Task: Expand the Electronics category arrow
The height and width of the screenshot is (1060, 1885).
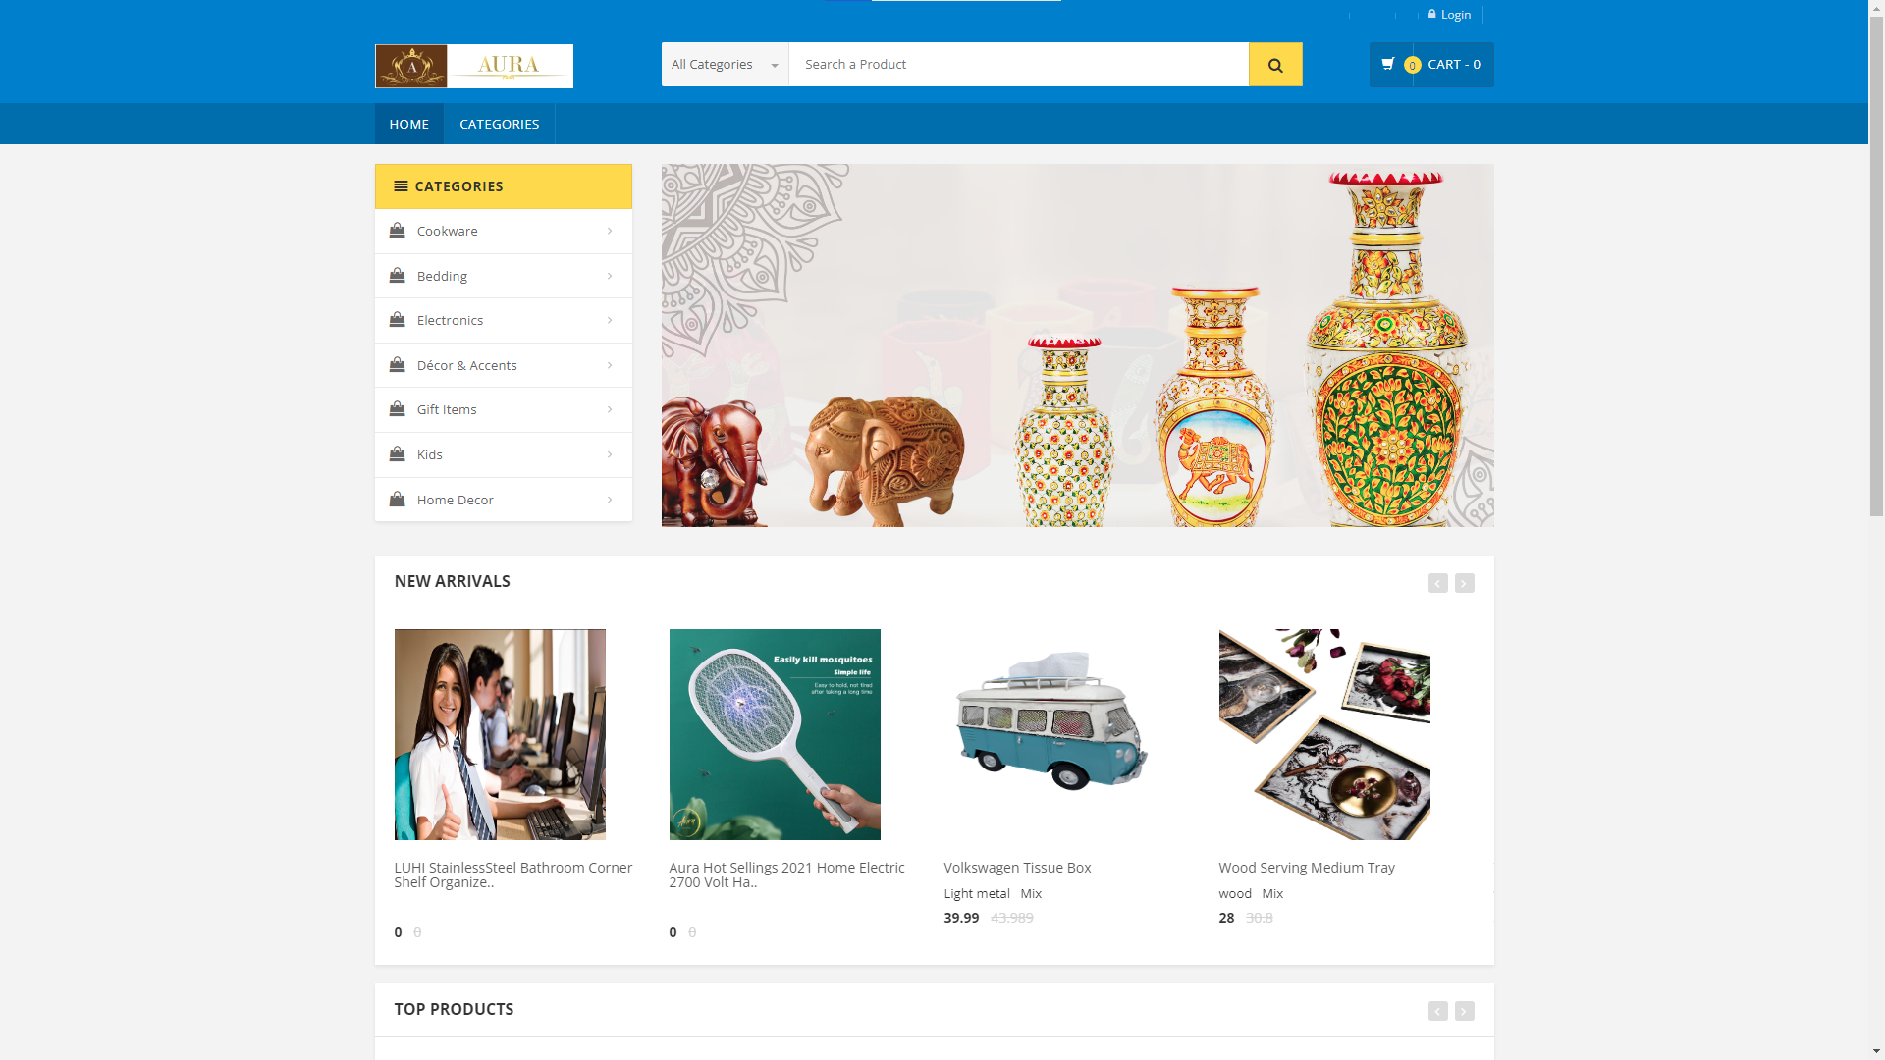Action: click(x=610, y=320)
